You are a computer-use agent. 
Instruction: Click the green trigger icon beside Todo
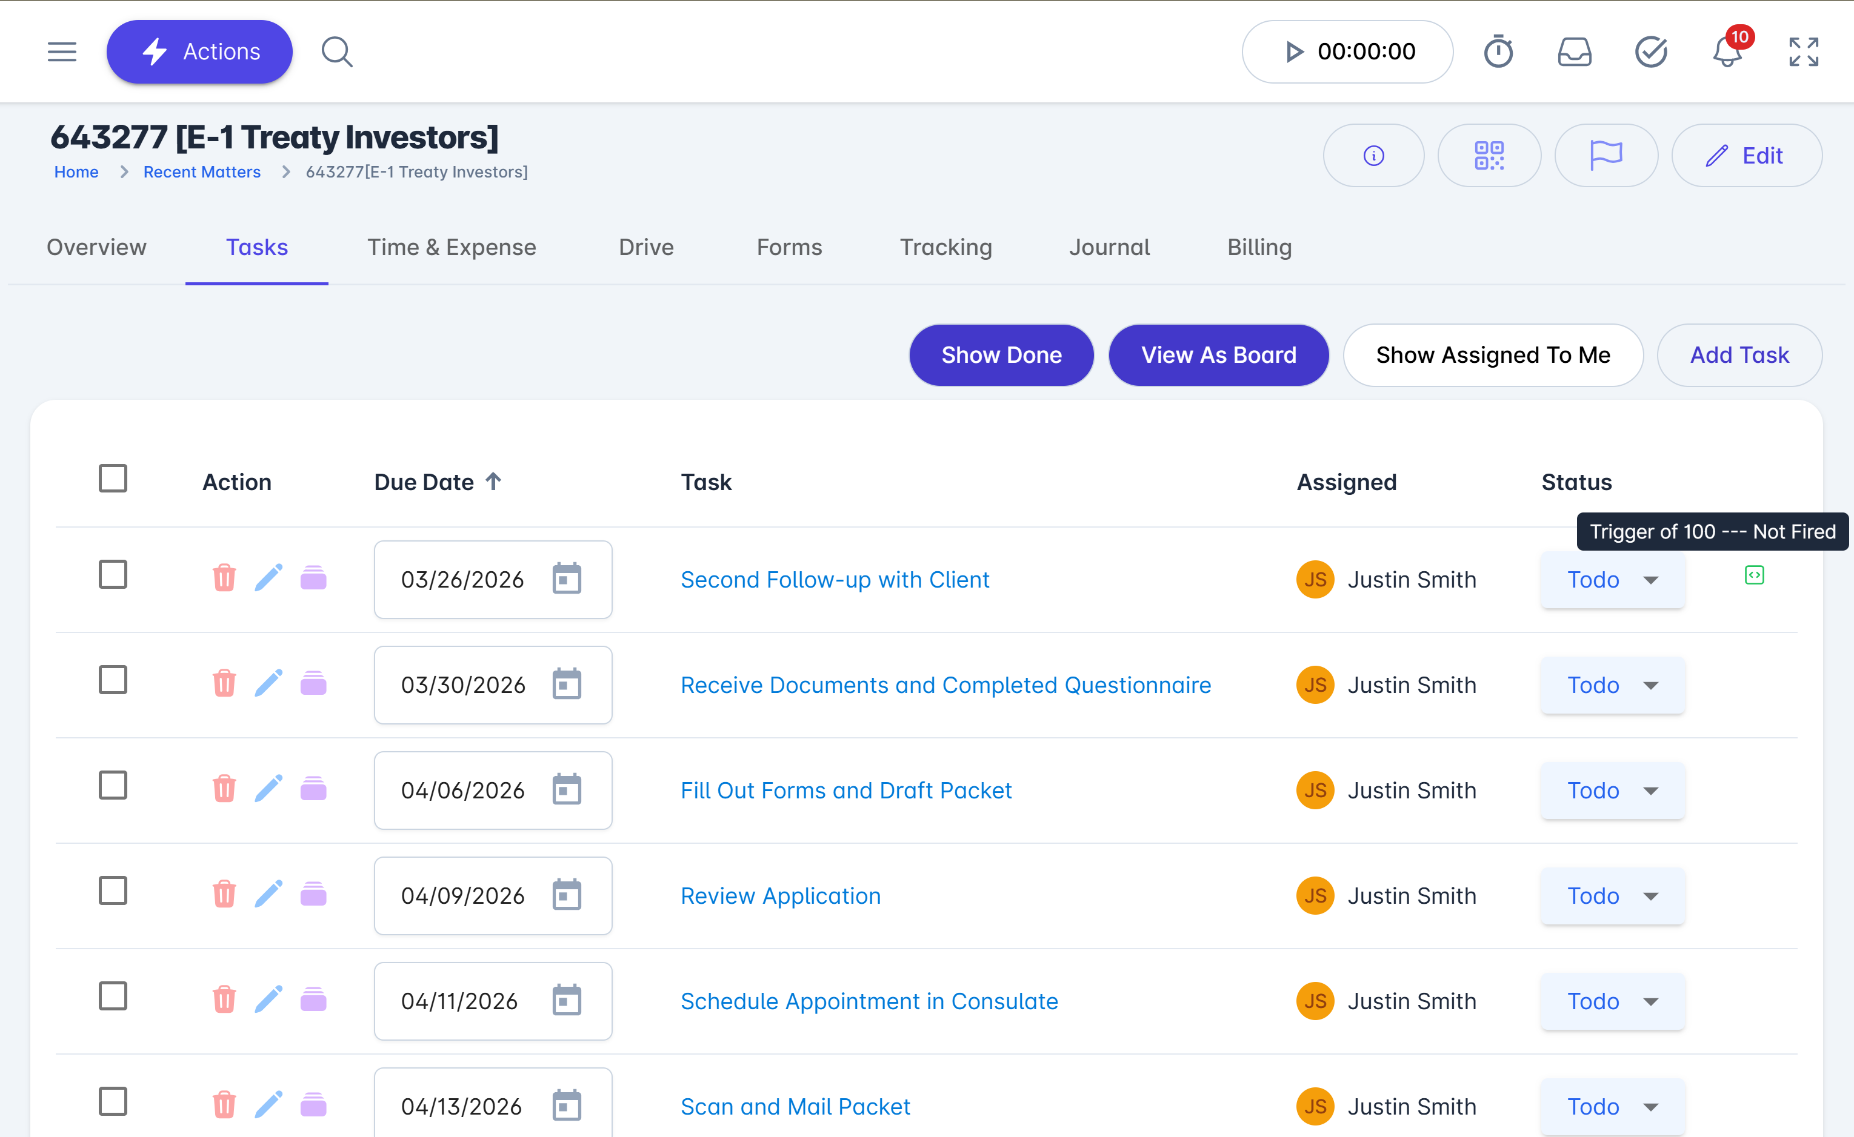[1754, 575]
